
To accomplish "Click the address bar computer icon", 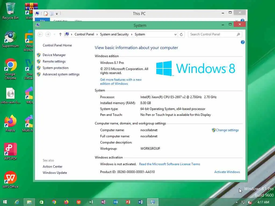I will click(67, 34).
